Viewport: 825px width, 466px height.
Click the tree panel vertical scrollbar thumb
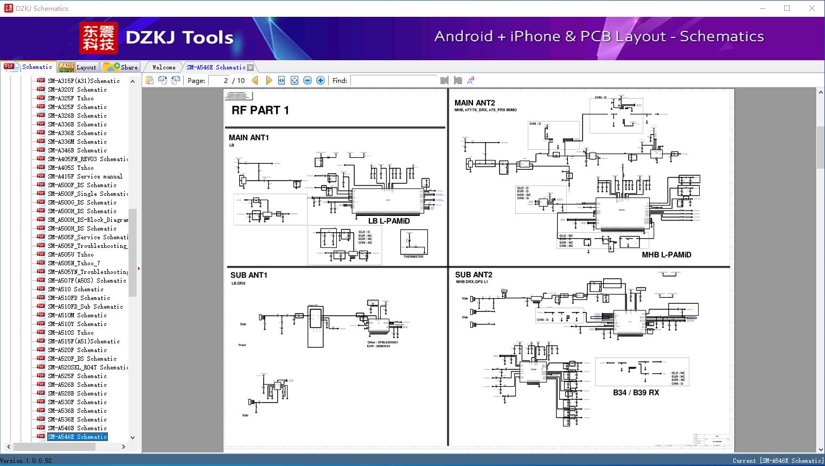[x=132, y=253]
